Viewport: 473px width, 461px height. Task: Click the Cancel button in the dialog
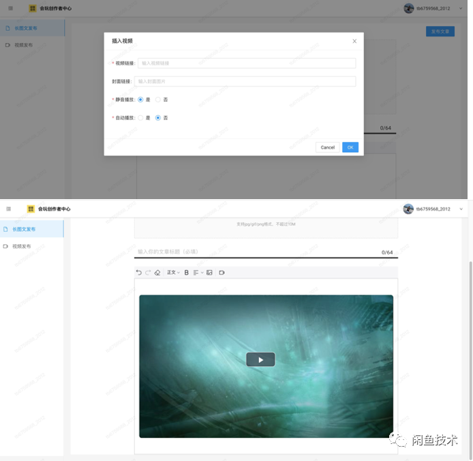pyautogui.click(x=327, y=147)
